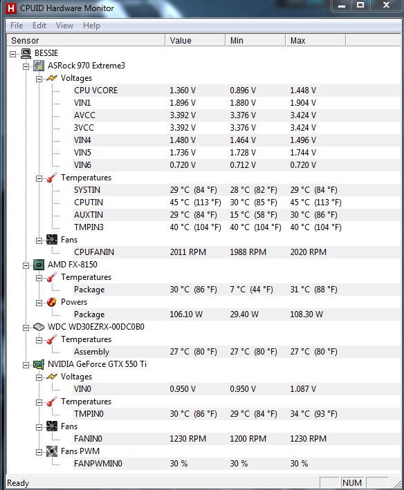The height and width of the screenshot is (490, 404).
Task: Collapse the WDC hard drive Temperatures node
Action: (x=39, y=340)
